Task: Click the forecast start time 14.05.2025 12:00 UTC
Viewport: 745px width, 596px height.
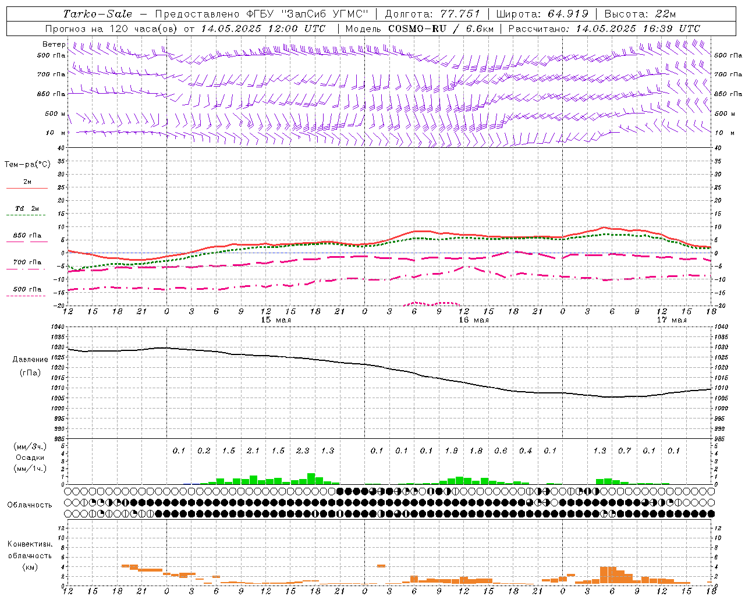Action: tap(263, 29)
